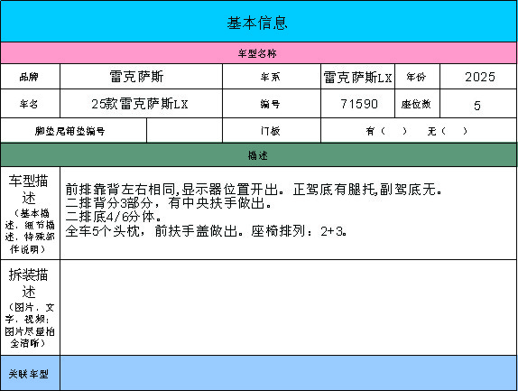This screenshot has height=391, width=518.
Task: Click the empty 脚垫尾箱垫编号 value cell
Action: [x=184, y=131]
